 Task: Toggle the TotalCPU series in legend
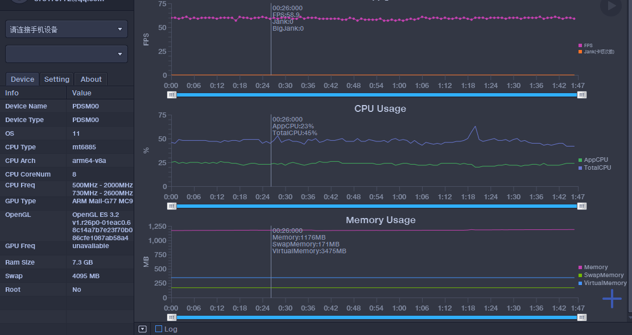597,167
